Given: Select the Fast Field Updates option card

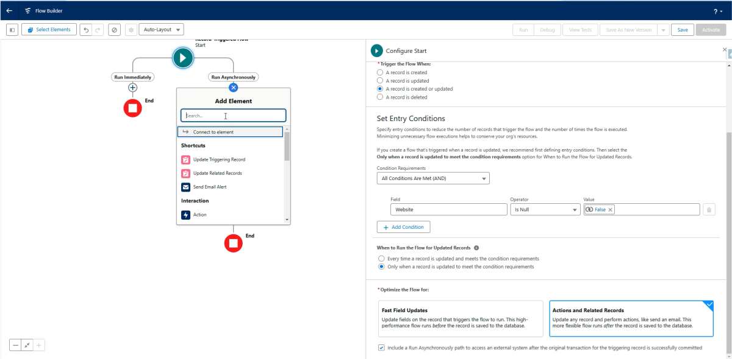Looking at the screenshot, I should pyautogui.click(x=461, y=319).
